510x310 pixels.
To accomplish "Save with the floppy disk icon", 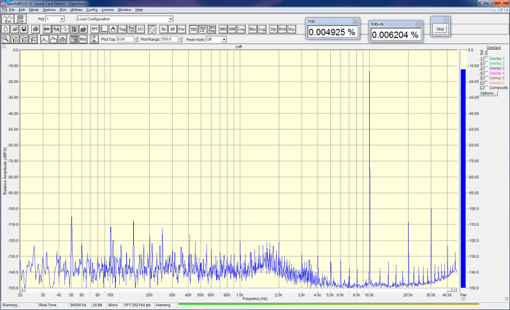I will (24, 29).
